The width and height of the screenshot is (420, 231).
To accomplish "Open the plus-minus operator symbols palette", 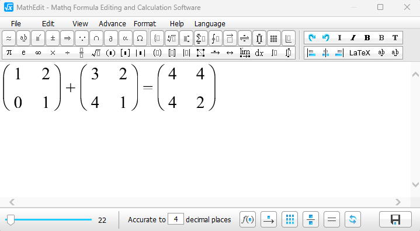I will [53, 38].
